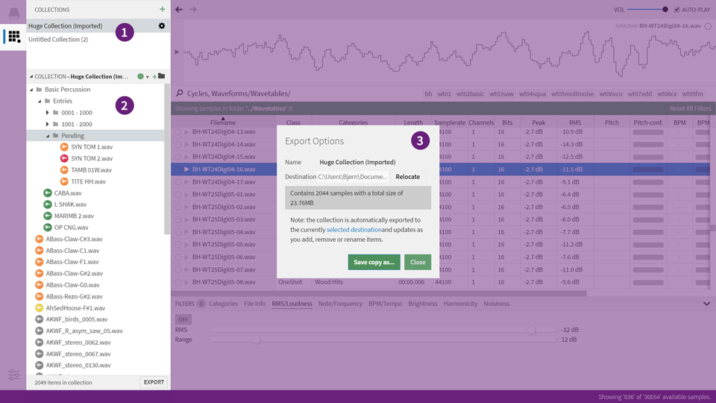Open the BPM/Tempo filter tab
Screen dimensions: 716x403
pyautogui.click(x=386, y=304)
